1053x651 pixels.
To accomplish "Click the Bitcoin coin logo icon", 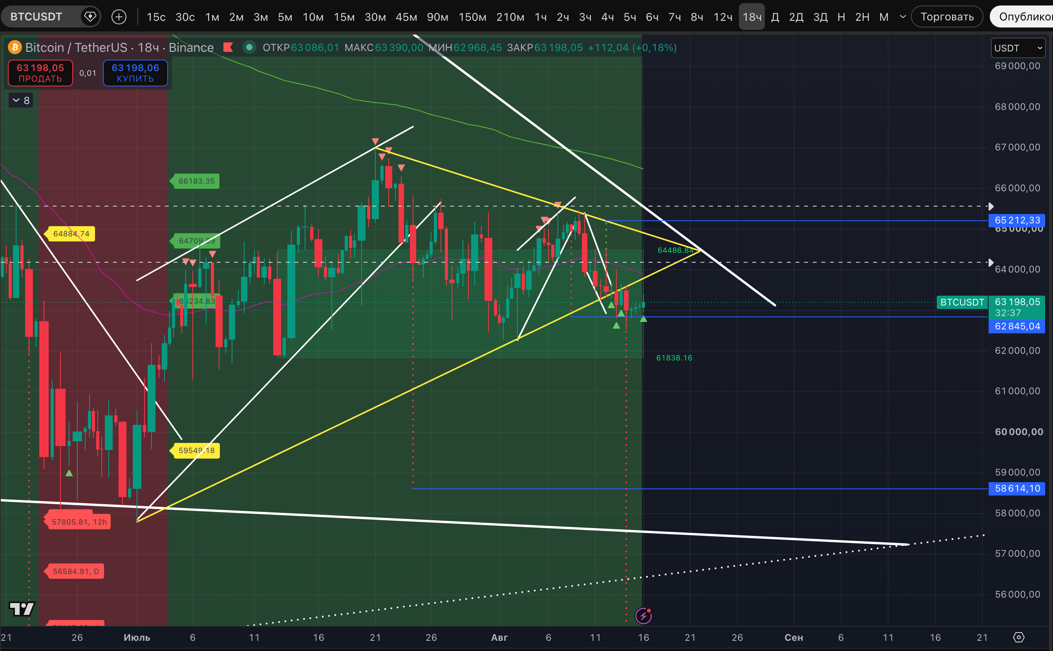I will coord(15,48).
